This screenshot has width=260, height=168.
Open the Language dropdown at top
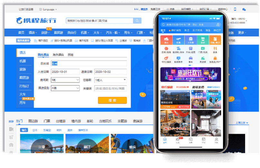tap(48, 10)
